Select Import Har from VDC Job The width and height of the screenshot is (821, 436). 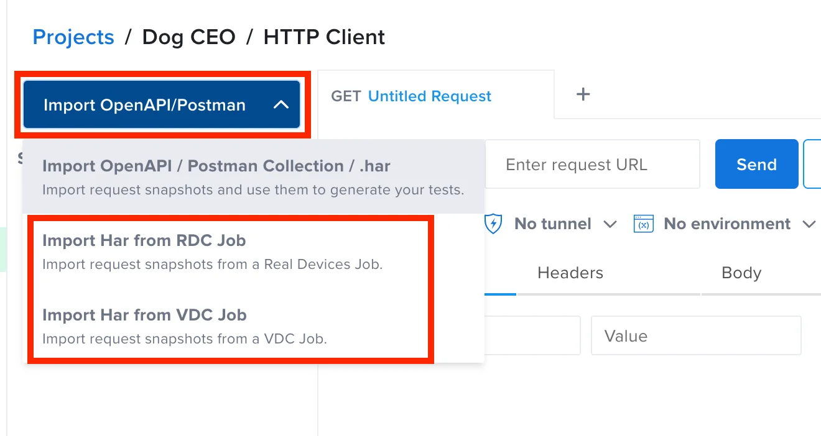(144, 315)
